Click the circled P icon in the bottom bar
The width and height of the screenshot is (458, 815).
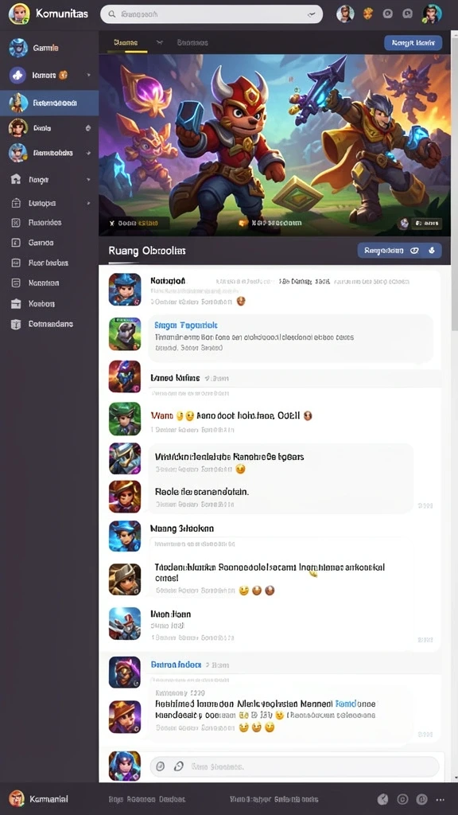pos(421,799)
